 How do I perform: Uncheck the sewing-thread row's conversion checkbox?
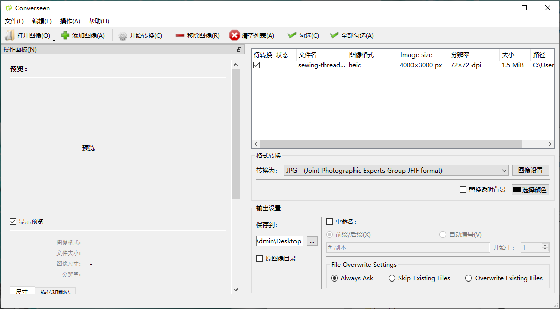click(x=257, y=65)
